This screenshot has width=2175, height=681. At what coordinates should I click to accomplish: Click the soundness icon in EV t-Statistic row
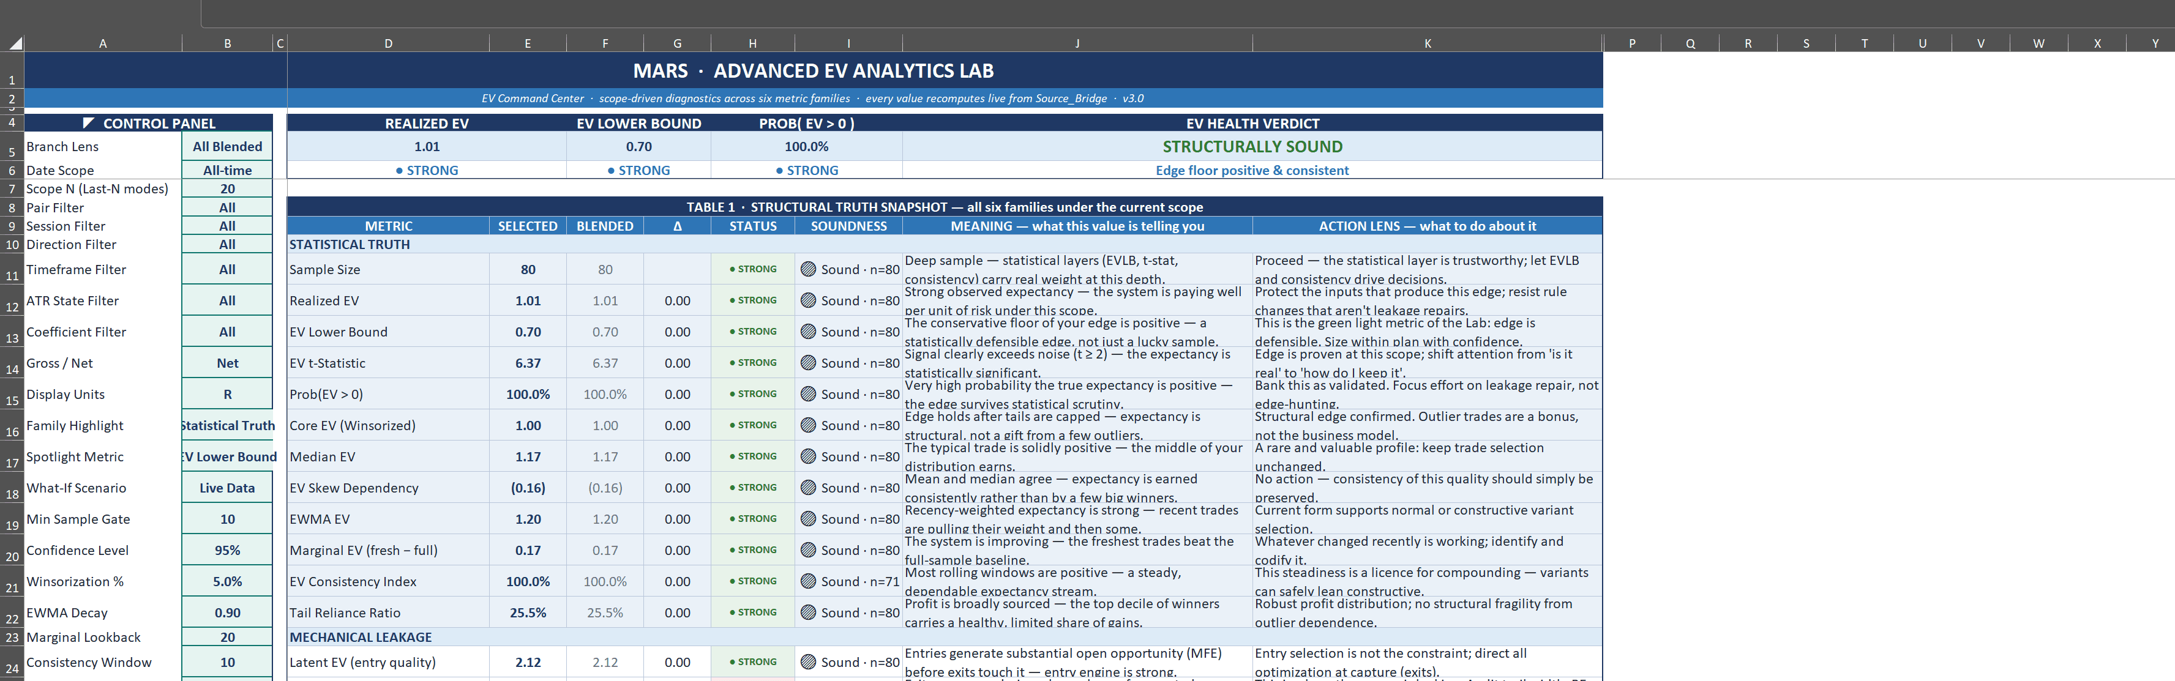(808, 363)
